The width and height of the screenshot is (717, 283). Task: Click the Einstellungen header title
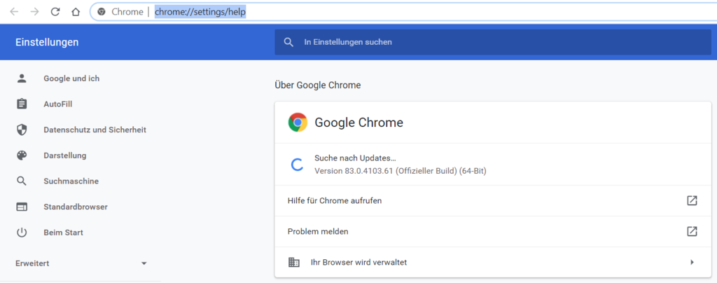[47, 42]
